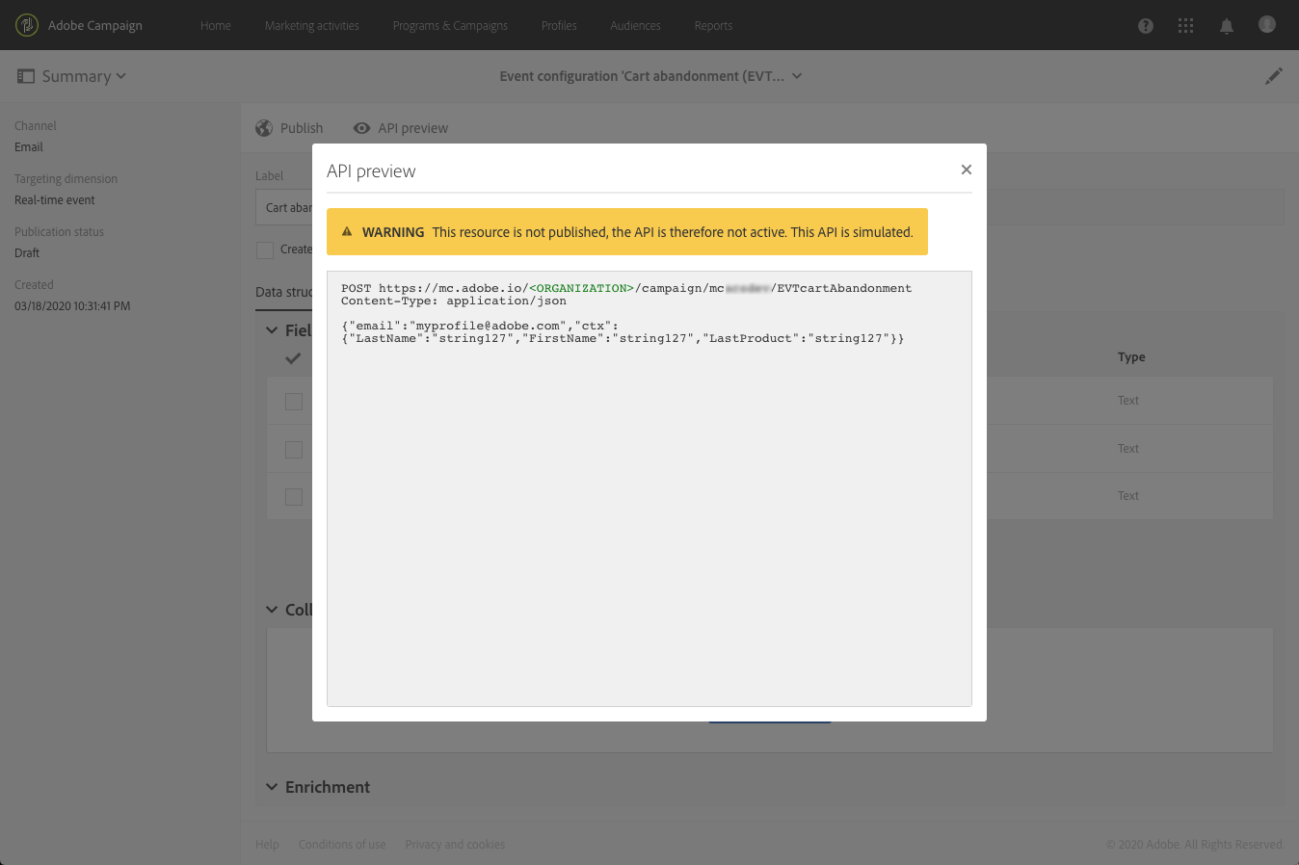
Task: Open the Help footer link
Action: click(267, 845)
